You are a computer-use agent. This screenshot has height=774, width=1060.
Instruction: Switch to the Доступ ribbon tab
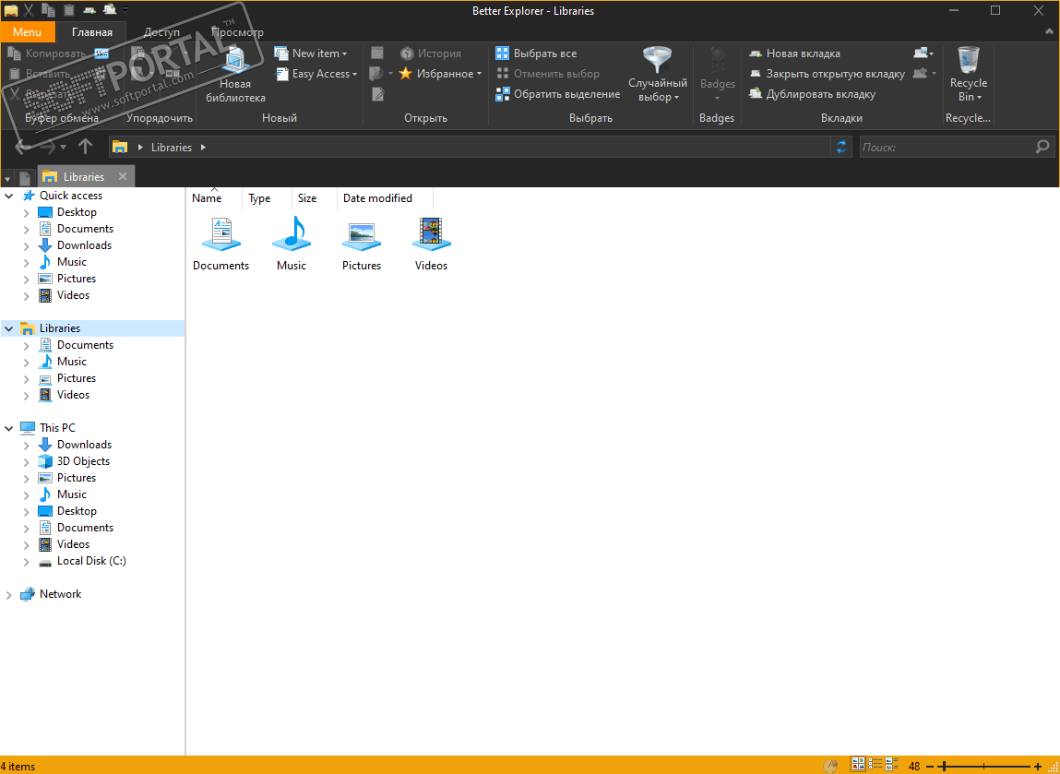point(161,31)
